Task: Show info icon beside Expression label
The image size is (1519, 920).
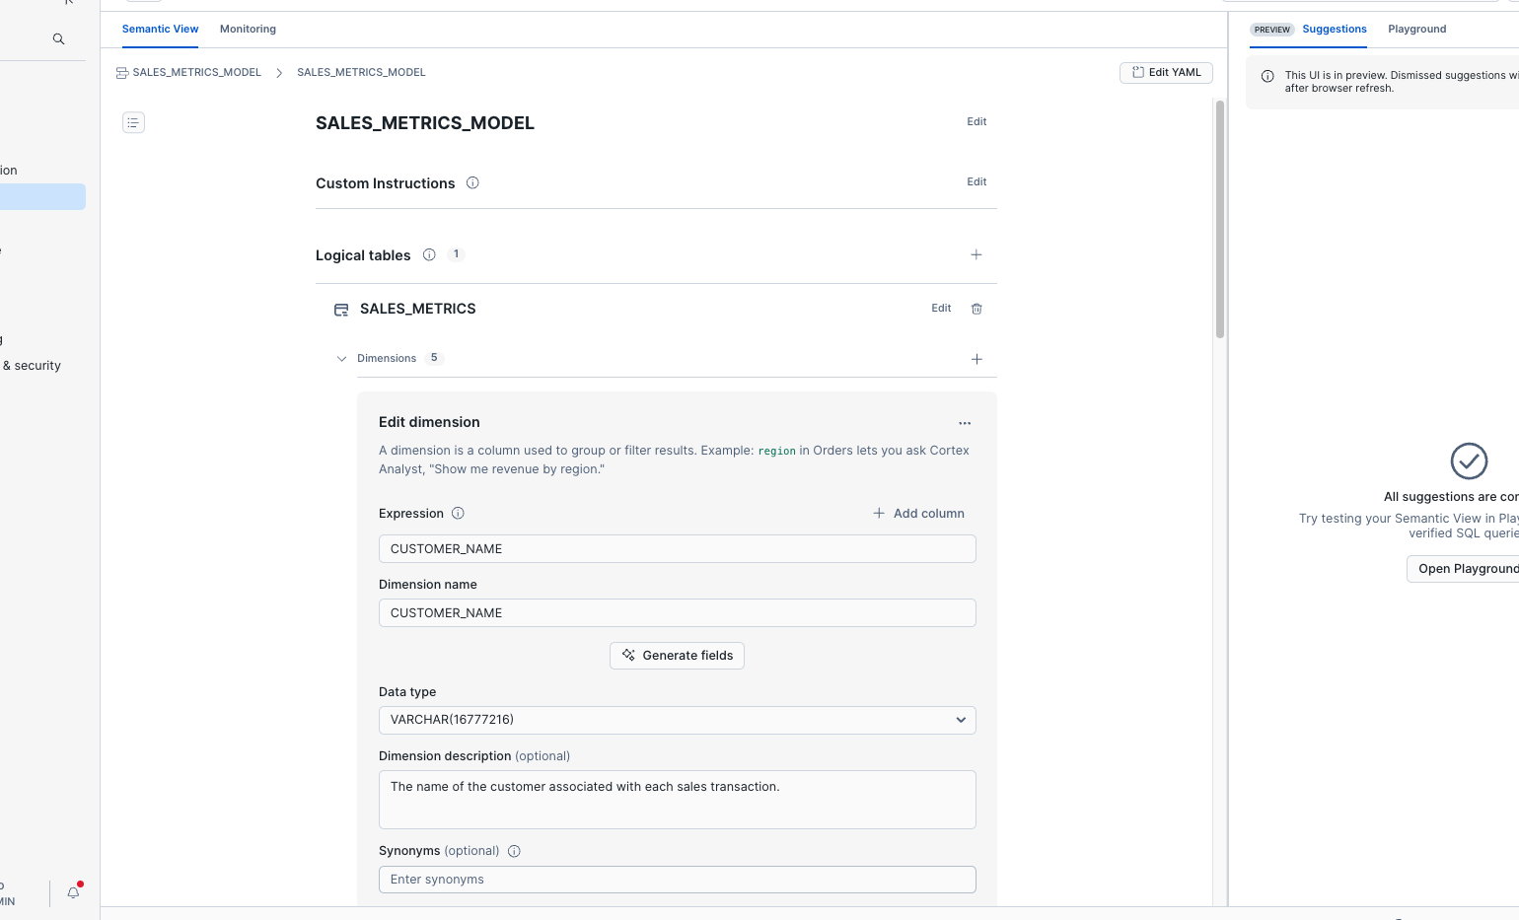Action: tap(458, 514)
